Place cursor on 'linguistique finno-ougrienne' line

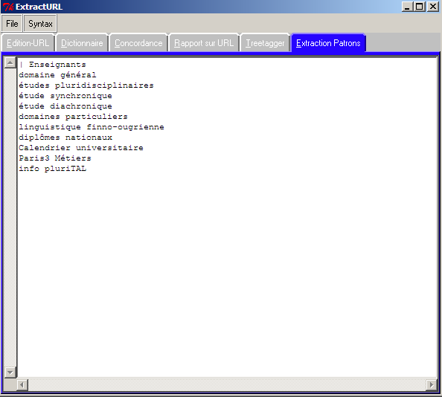pyautogui.click(x=92, y=127)
